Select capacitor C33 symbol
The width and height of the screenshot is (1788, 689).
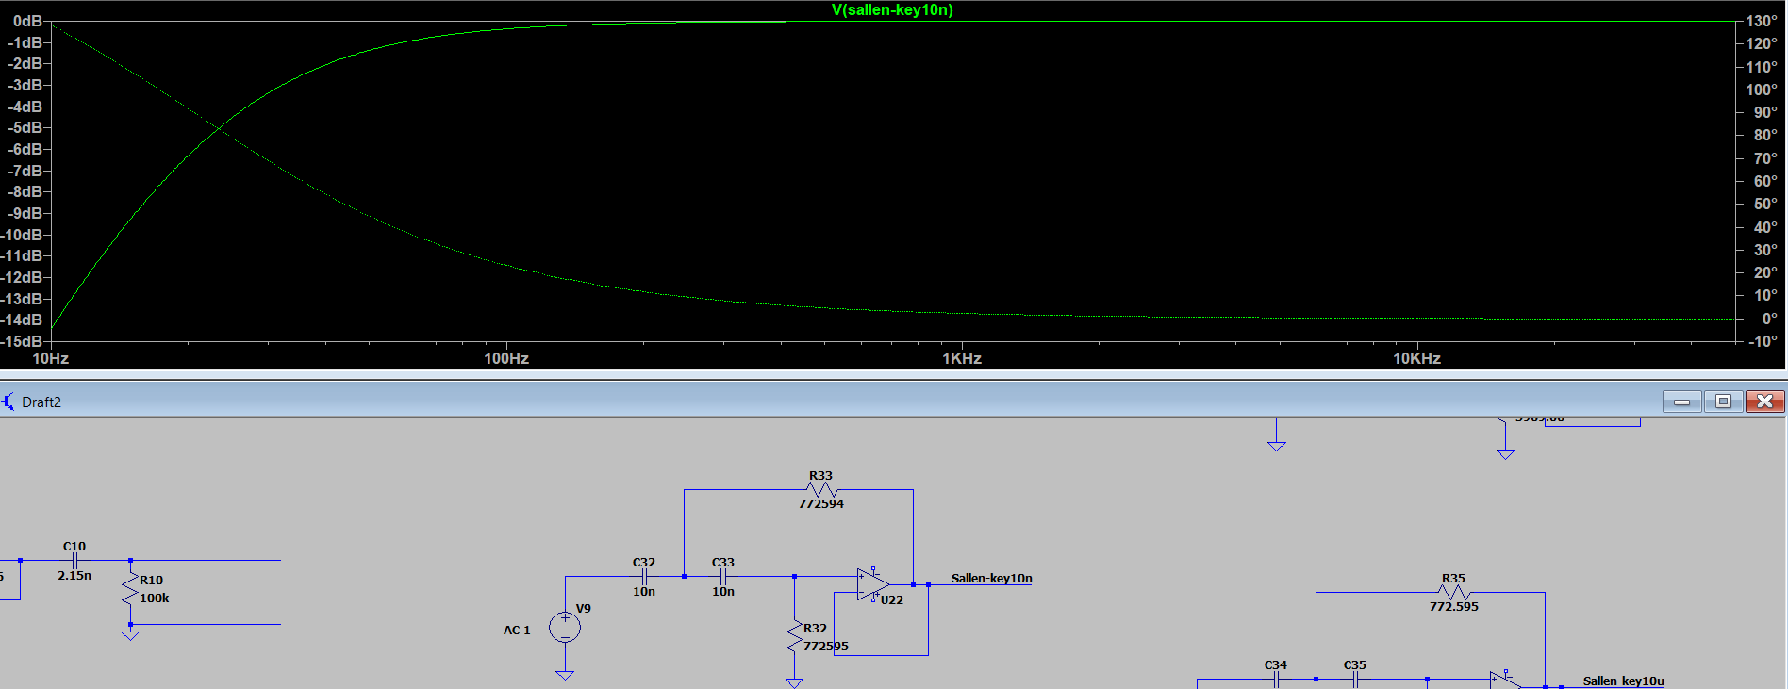[x=723, y=576]
